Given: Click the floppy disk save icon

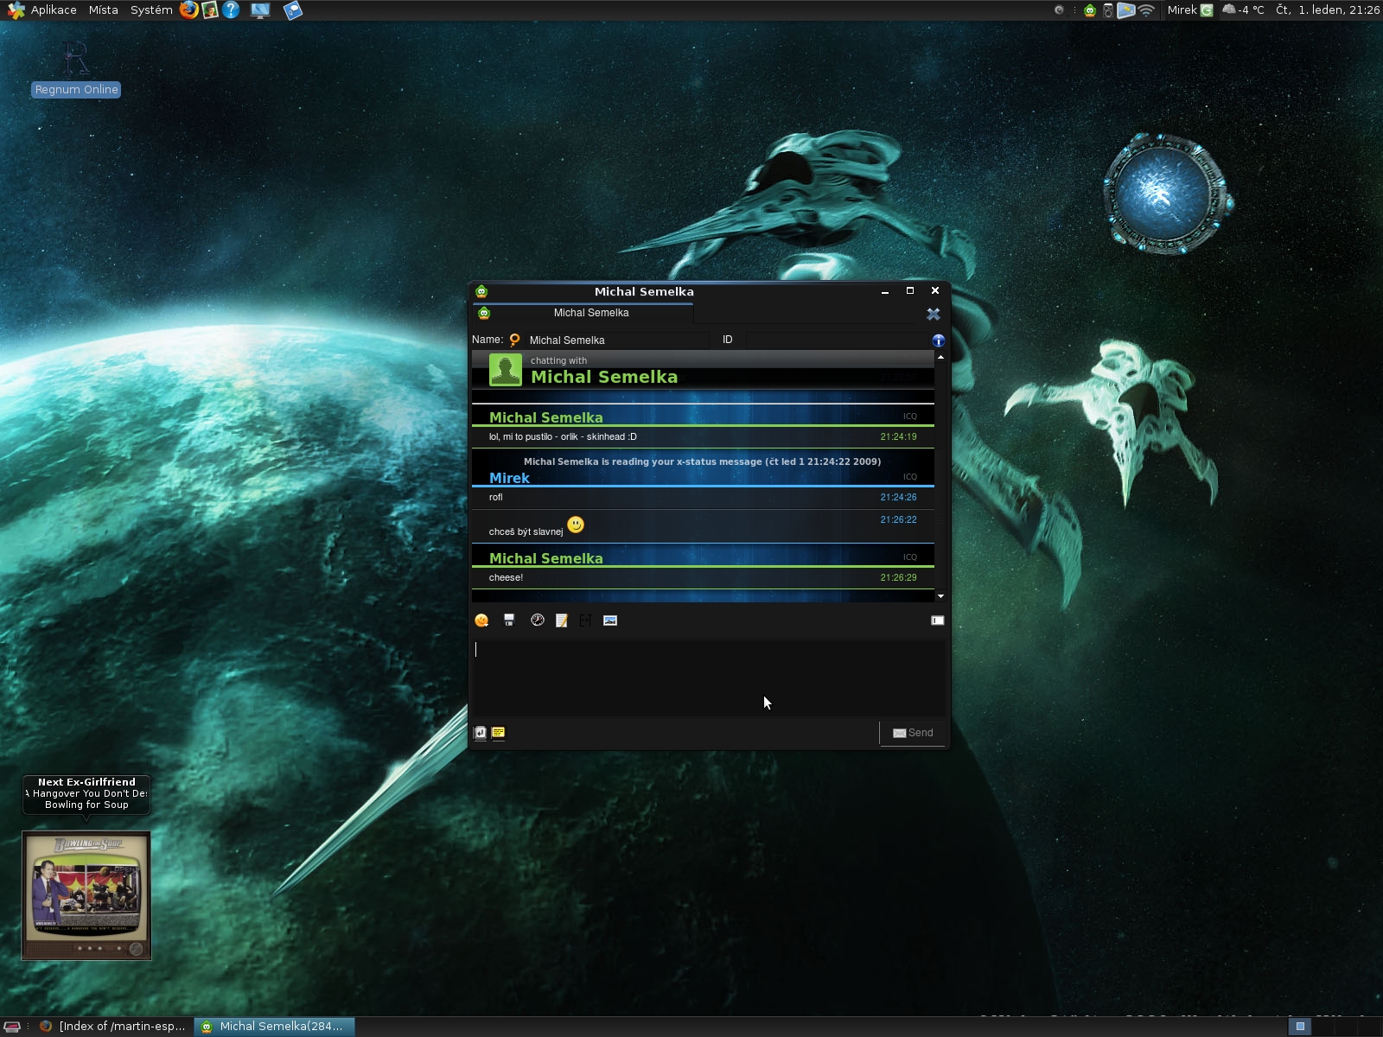Looking at the screenshot, I should click(509, 620).
